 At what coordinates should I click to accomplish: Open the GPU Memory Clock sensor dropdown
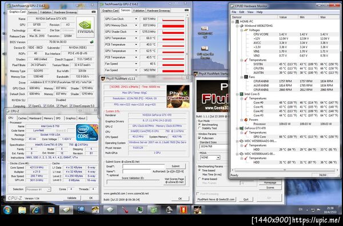(x=136, y=25)
